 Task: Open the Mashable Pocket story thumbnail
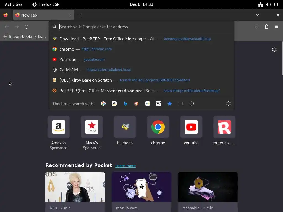point(208,187)
